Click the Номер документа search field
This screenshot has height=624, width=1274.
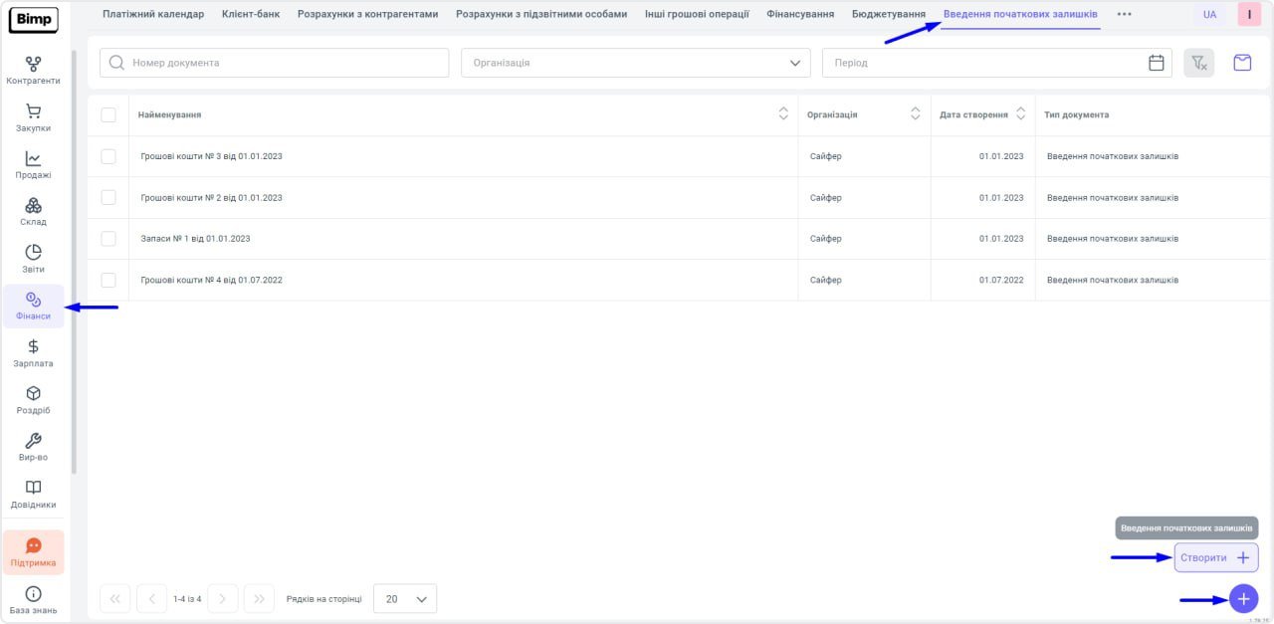tap(275, 63)
